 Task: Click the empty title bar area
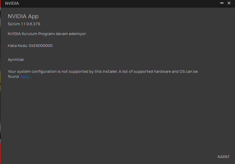(x=119, y=3)
